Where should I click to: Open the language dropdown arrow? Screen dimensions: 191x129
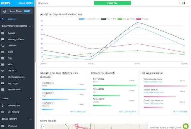pos(187,3)
